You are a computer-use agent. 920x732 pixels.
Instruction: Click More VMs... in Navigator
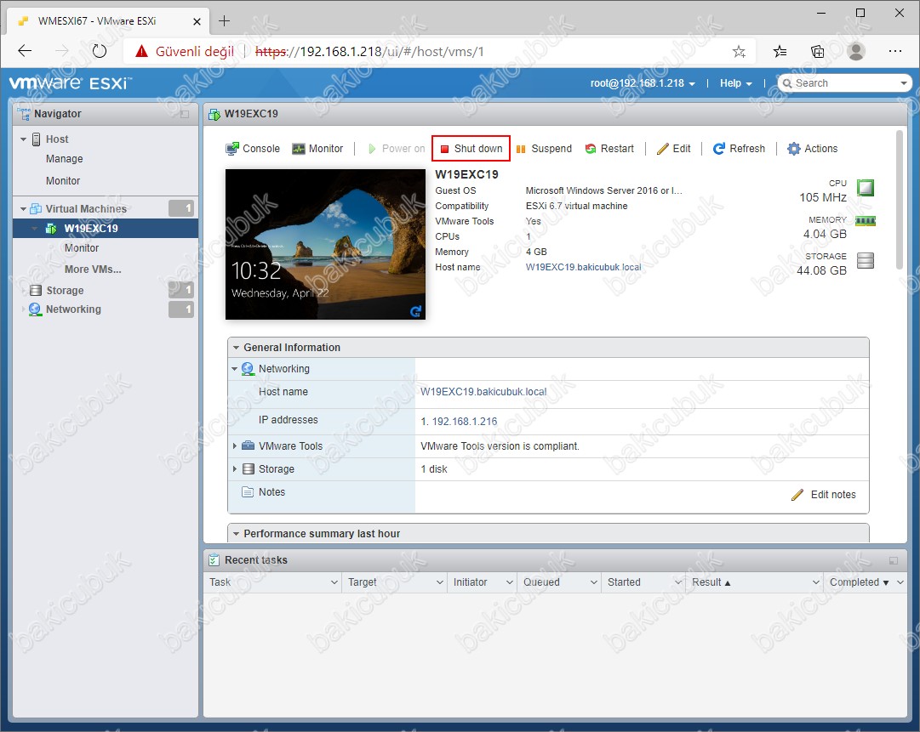point(93,270)
